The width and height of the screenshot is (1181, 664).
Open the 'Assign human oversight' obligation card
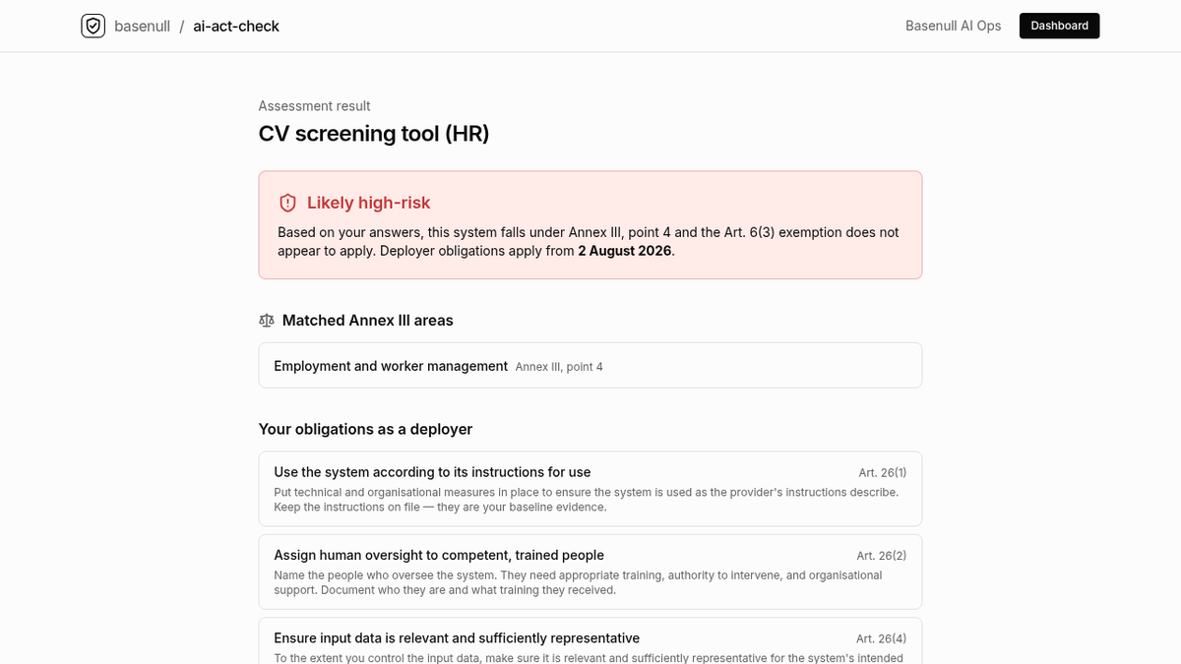590,572
